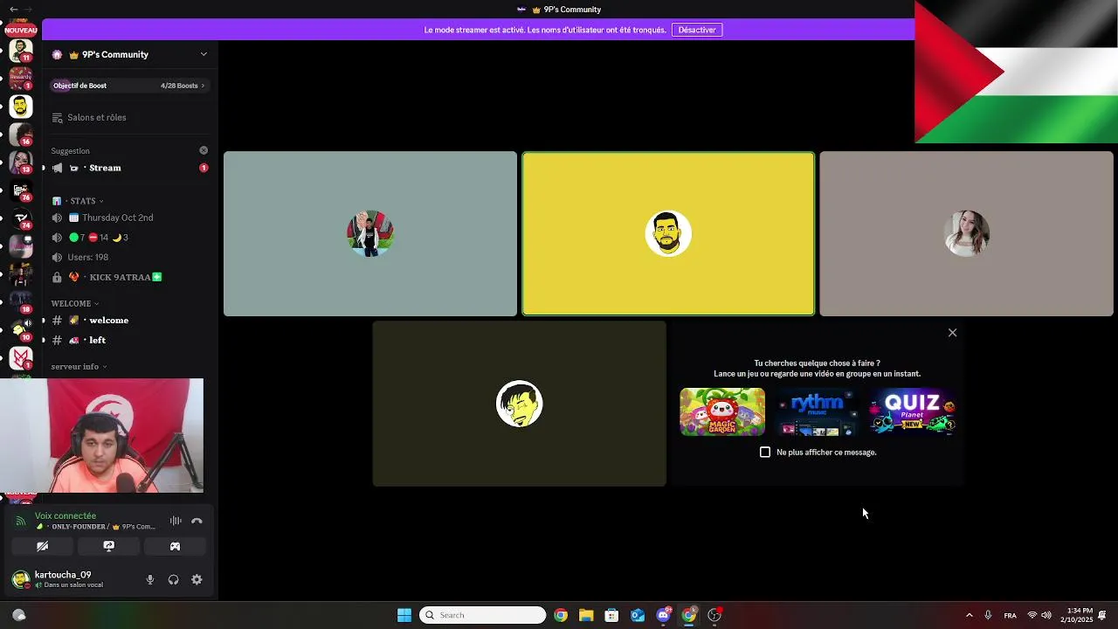The height and width of the screenshot is (629, 1118).
Task: Click online status counts 7 14 3 channel
Action: pyautogui.click(x=129, y=238)
